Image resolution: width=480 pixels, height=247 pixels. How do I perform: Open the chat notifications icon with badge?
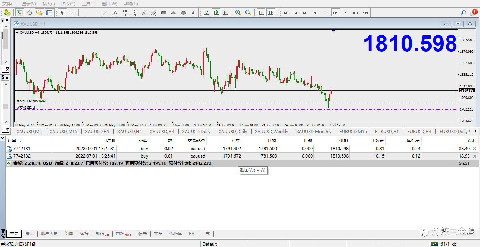pyautogui.click(x=473, y=13)
